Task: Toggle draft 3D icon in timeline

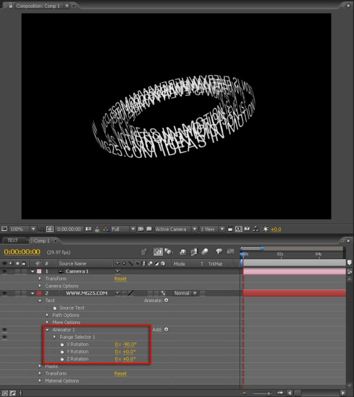Action: (168, 252)
